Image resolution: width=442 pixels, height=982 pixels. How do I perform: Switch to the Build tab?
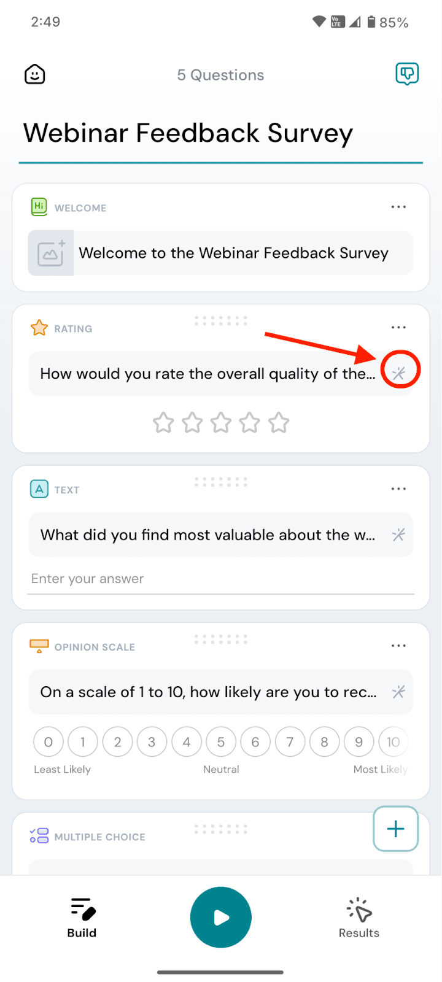[x=82, y=918]
